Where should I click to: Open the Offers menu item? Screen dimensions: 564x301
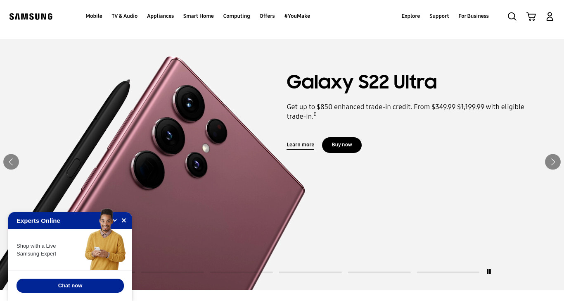coord(267,16)
